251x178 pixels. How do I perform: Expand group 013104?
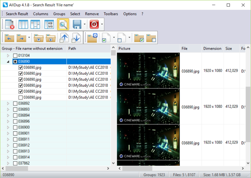tap(8, 56)
